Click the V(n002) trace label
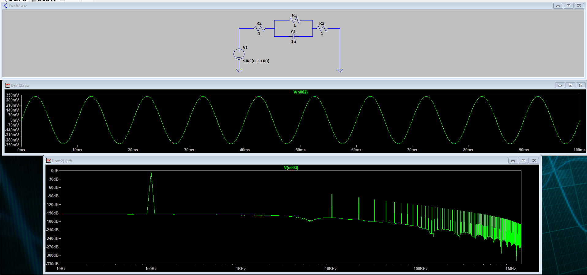This screenshot has width=587, height=275. (x=301, y=92)
